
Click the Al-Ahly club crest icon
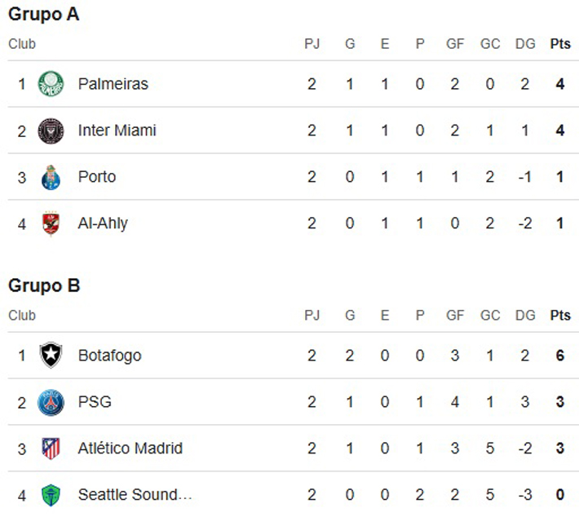pyautogui.click(x=51, y=223)
